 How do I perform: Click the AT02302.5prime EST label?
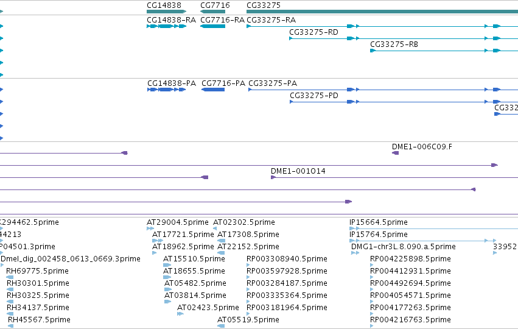[244, 222]
